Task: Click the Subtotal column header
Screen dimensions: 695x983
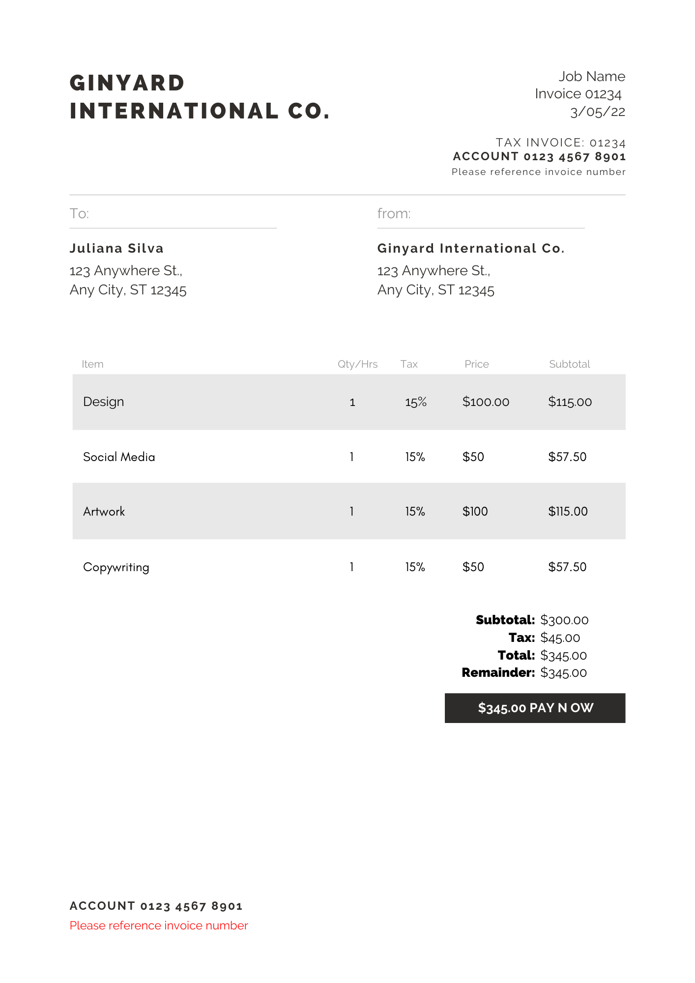Action: 569,364
